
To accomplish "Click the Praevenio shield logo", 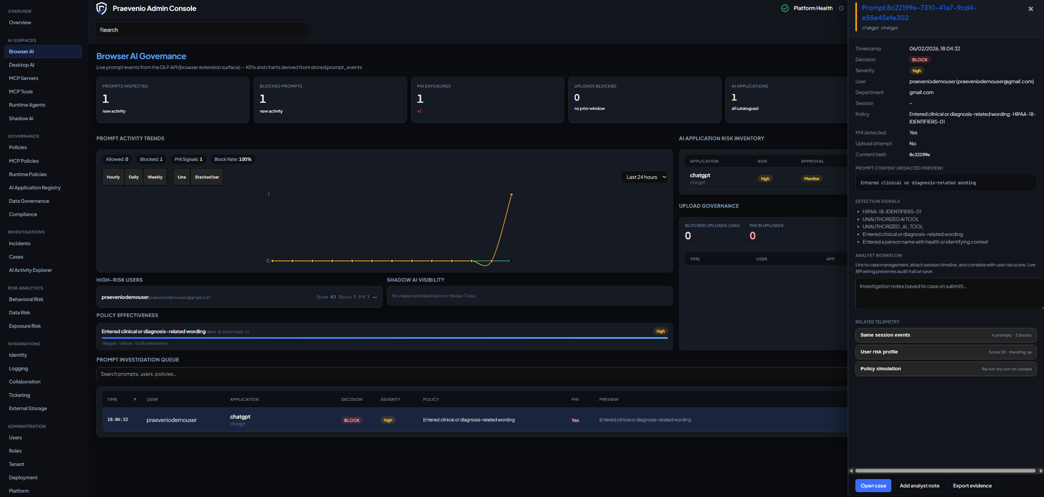I will (x=101, y=8).
